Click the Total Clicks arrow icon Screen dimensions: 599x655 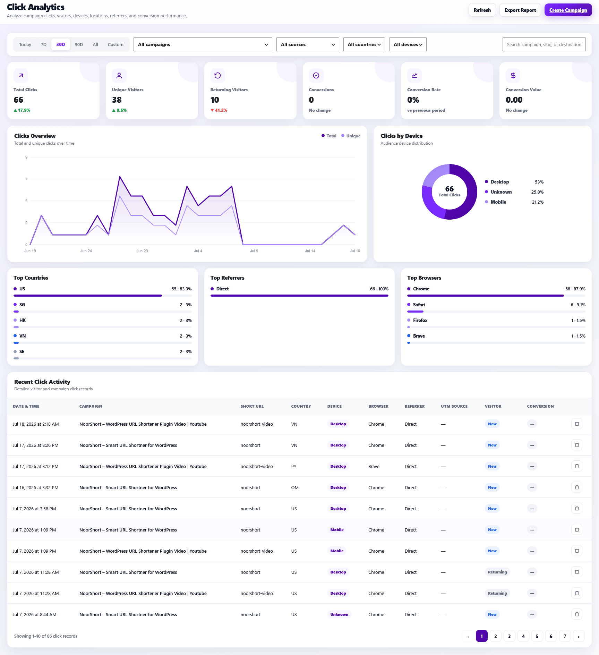click(21, 75)
